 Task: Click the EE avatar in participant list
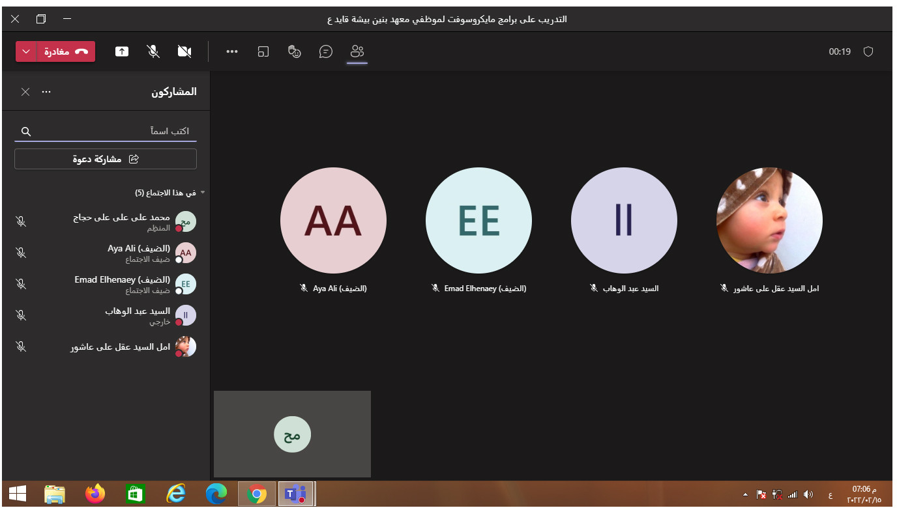[x=186, y=285]
